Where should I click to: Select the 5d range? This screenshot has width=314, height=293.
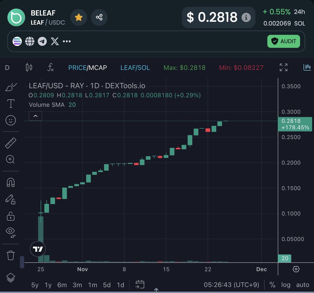click(x=107, y=285)
